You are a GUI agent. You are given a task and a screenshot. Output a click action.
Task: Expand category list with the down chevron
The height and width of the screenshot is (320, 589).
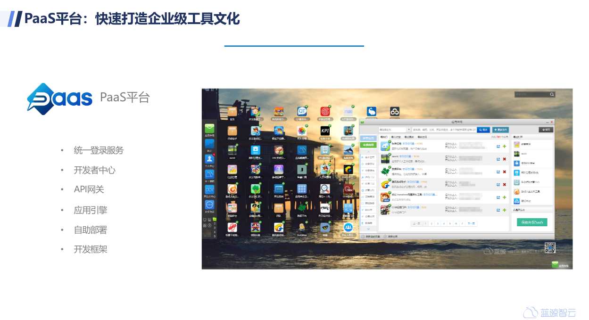pyautogui.click(x=368, y=229)
